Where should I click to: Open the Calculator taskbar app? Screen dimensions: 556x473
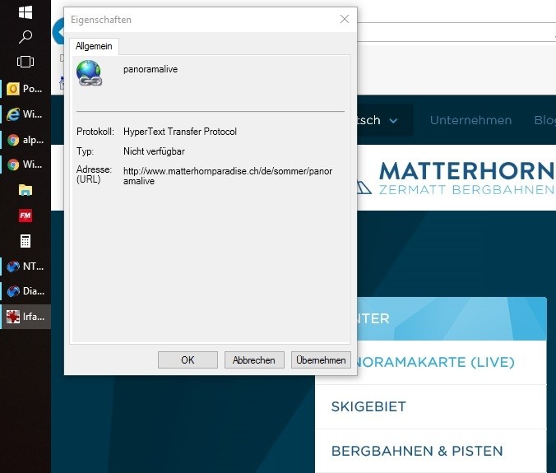click(x=25, y=241)
